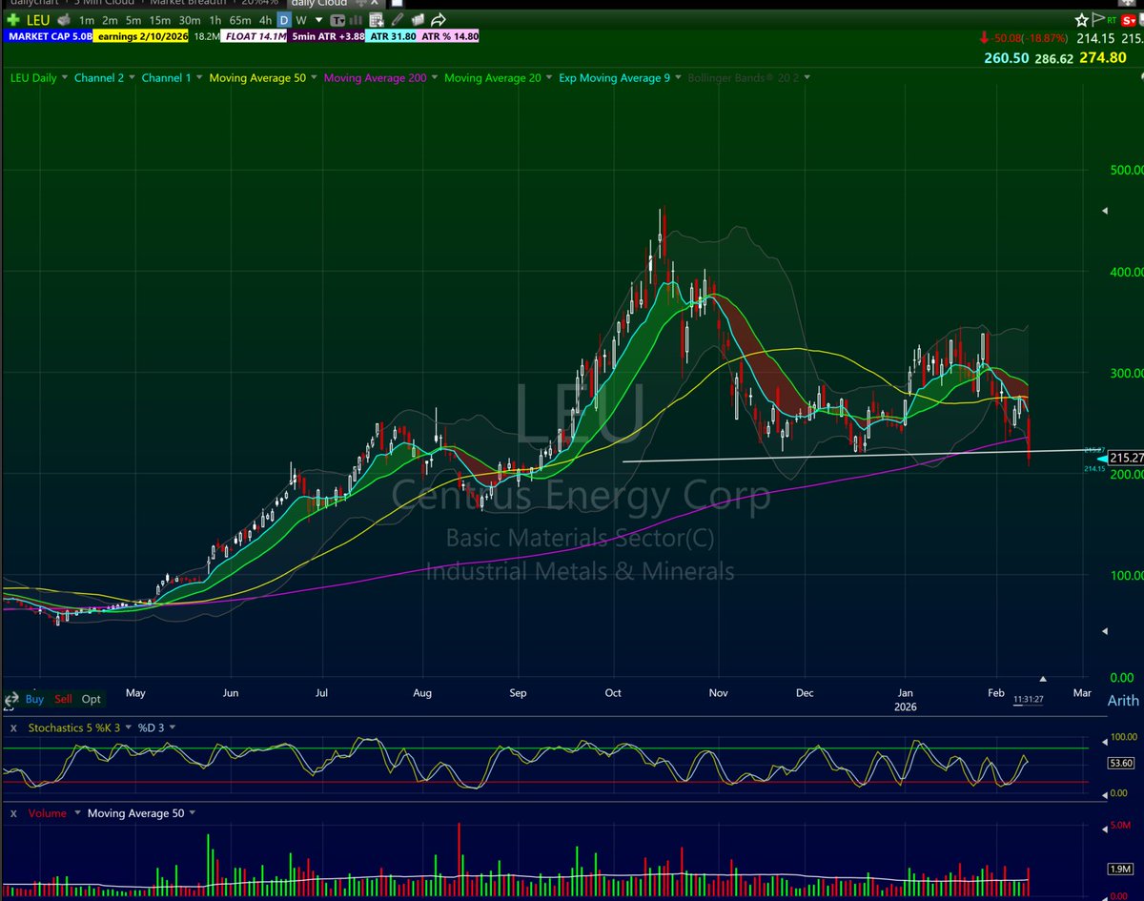Click the yellow 274.80 value
This screenshot has height=901, width=1144.
click(x=1103, y=58)
